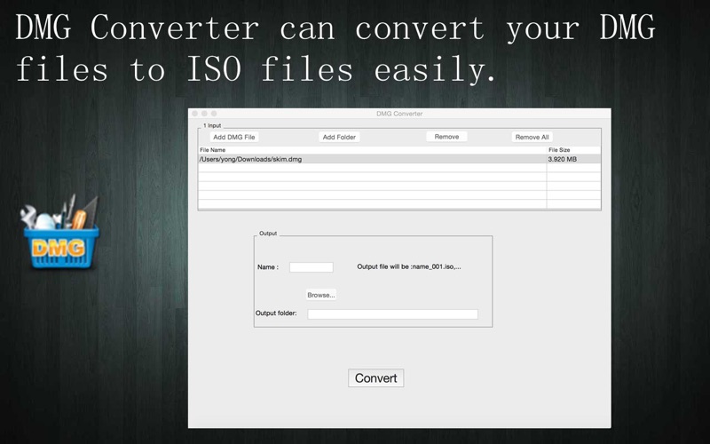Open the Browse... folder chooser
Screen dimensions: 710x444
click(x=321, y=295)
